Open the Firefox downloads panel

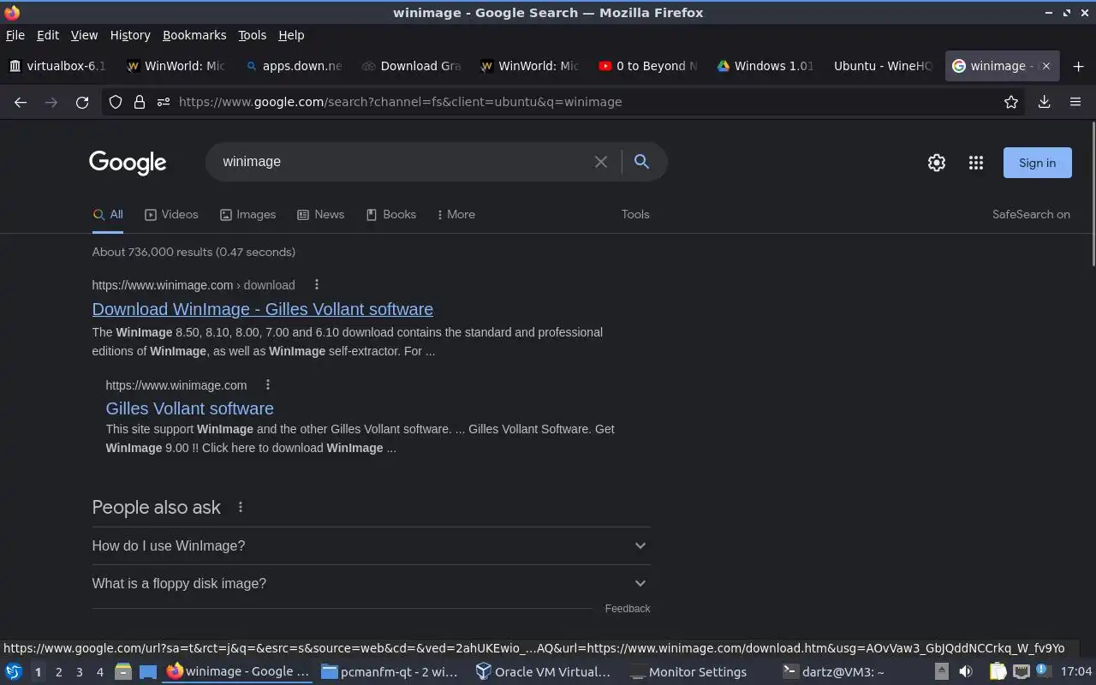(x=1044, y=102)
